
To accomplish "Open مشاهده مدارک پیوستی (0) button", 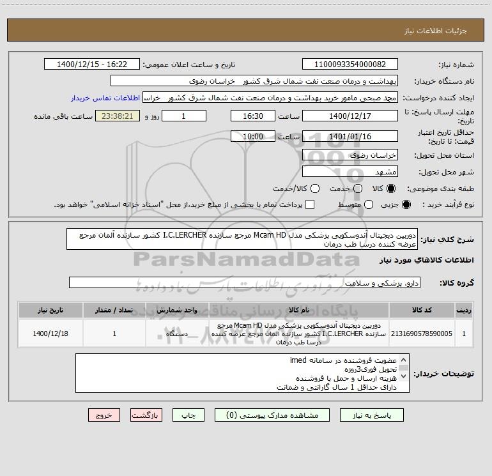I will 272,415.
